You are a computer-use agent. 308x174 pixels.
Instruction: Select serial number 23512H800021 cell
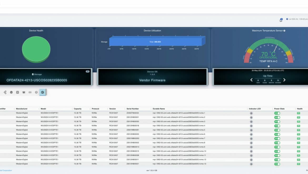[x=133, y=164]
